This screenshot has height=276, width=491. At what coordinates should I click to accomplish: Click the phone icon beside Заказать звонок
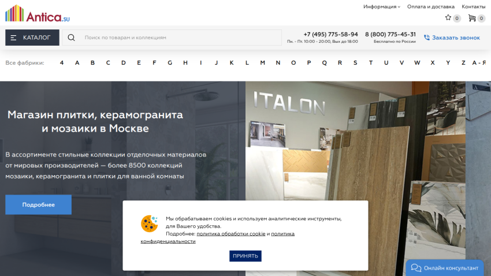(x=426, y=38)
